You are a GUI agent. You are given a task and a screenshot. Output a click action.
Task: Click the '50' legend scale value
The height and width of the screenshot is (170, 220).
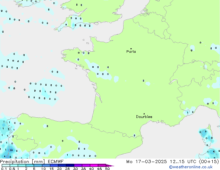107,169
